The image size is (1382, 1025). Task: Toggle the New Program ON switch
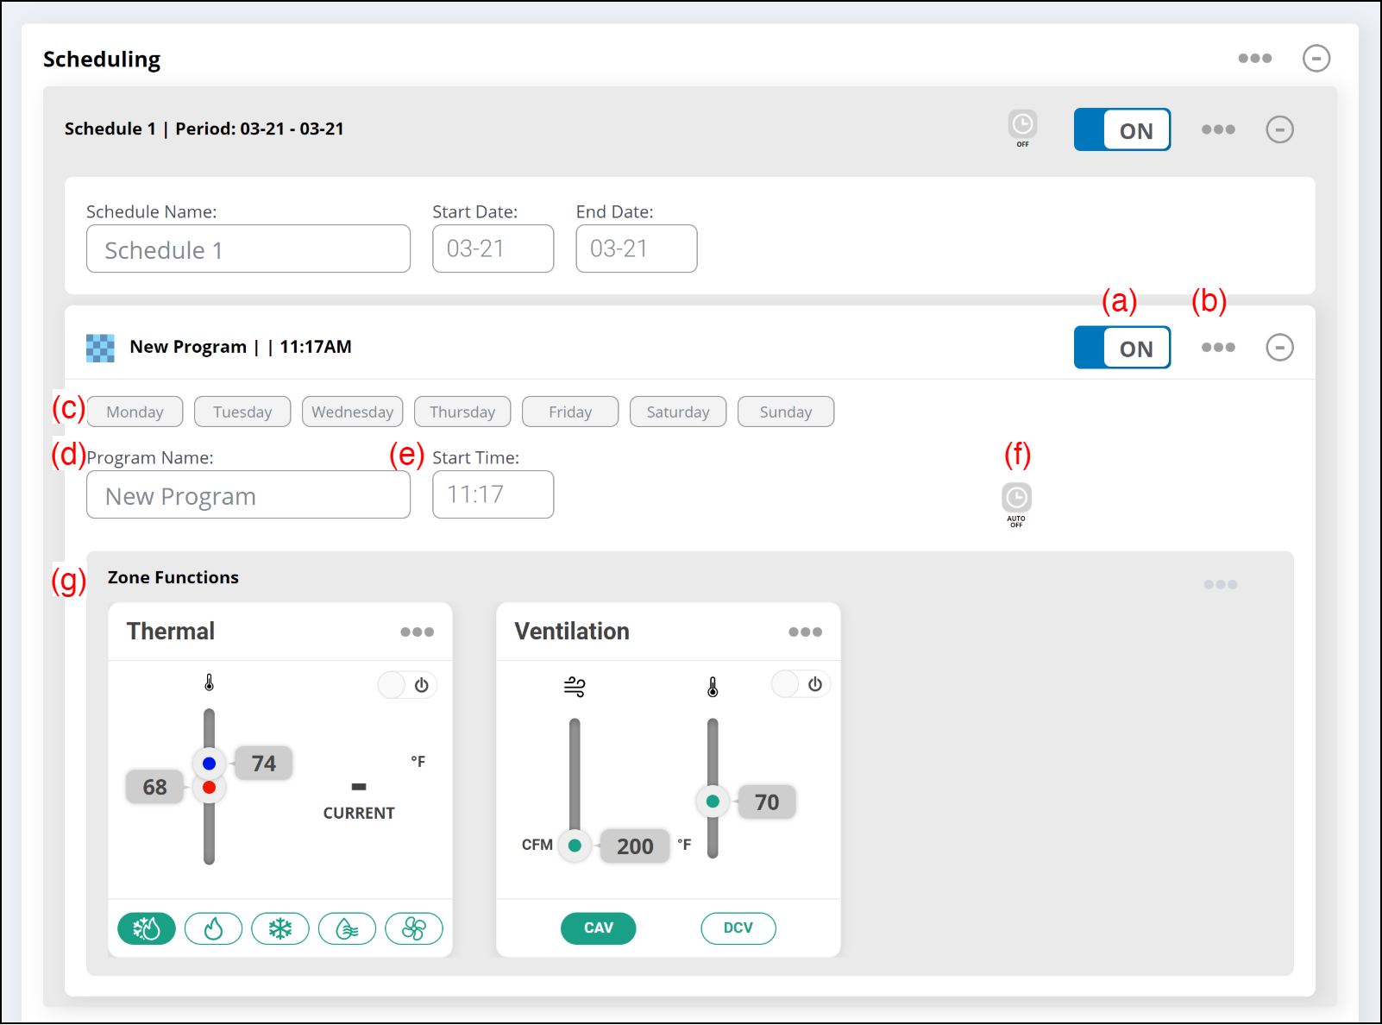click(x=1121, y=348)
